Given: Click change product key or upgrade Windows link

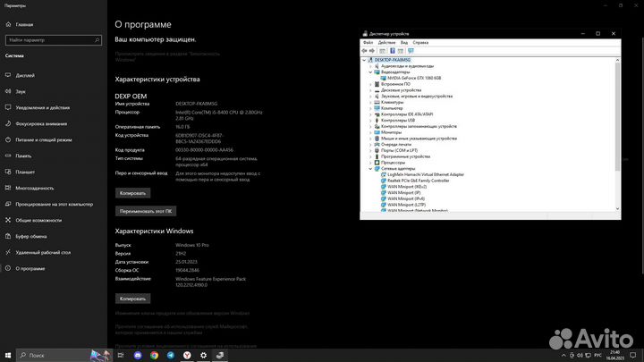Looking at the screenshot, I should (182, 313).
